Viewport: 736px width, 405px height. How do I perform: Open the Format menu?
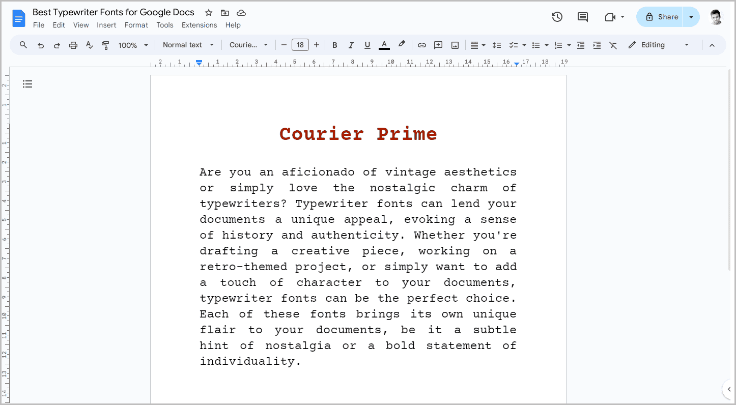pos(136,25)
